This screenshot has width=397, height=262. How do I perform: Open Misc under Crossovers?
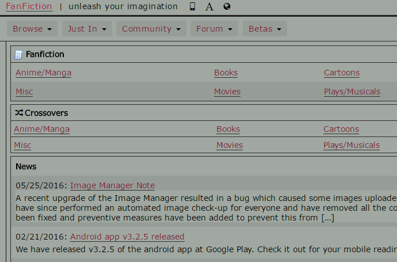pyautogui.click(x=22, y=146)
